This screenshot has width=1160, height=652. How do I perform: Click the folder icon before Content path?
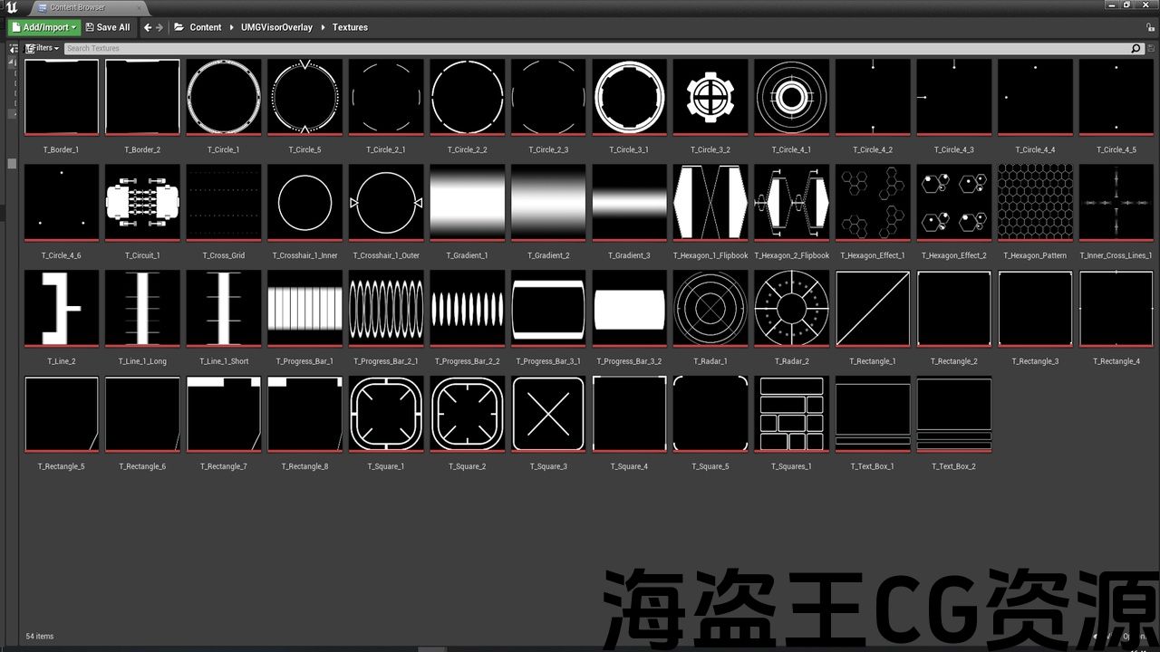pos(179,27)
